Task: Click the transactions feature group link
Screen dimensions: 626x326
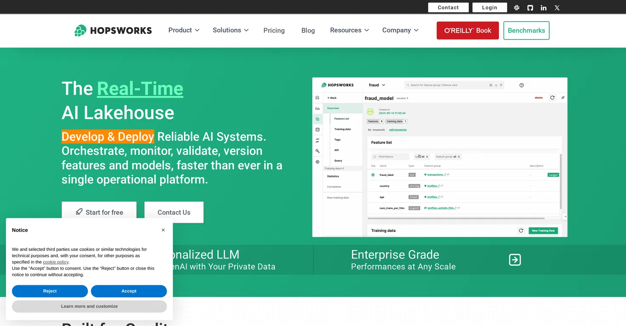Action: tap(436, 175)
